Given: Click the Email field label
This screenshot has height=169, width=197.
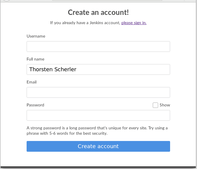Looking at the screenshot, I should [31, 82].
